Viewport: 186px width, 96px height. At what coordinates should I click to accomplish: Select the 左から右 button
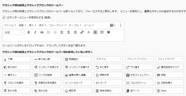(x=16, y=91)
